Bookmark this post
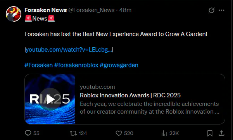233x140 pixels. (x=210, y=133)
